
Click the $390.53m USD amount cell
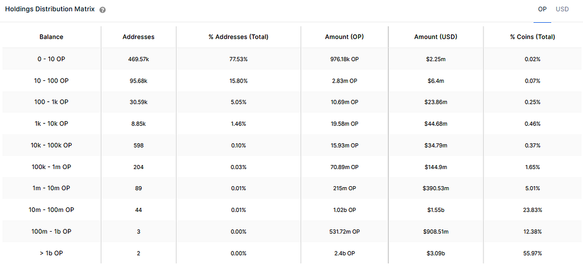click(436, 188)
